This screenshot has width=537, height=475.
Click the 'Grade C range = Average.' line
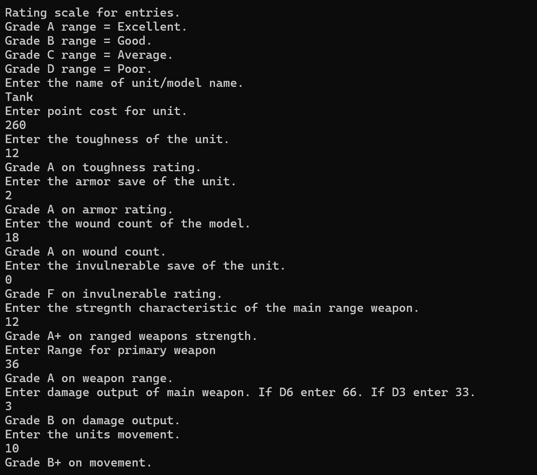coord(89,55)
